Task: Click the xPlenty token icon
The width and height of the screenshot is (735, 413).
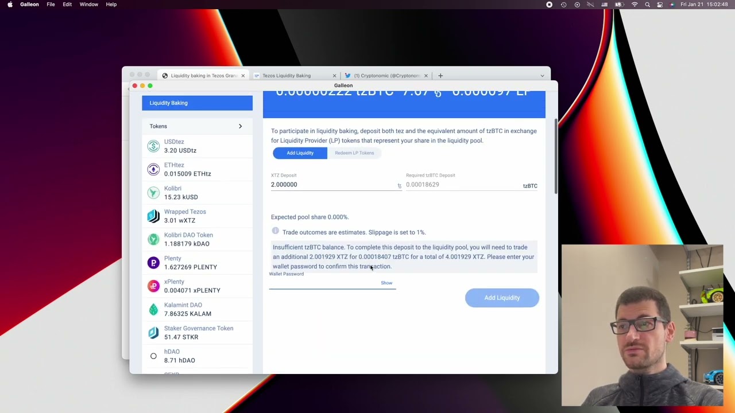Action: click(x=153, y=286)
